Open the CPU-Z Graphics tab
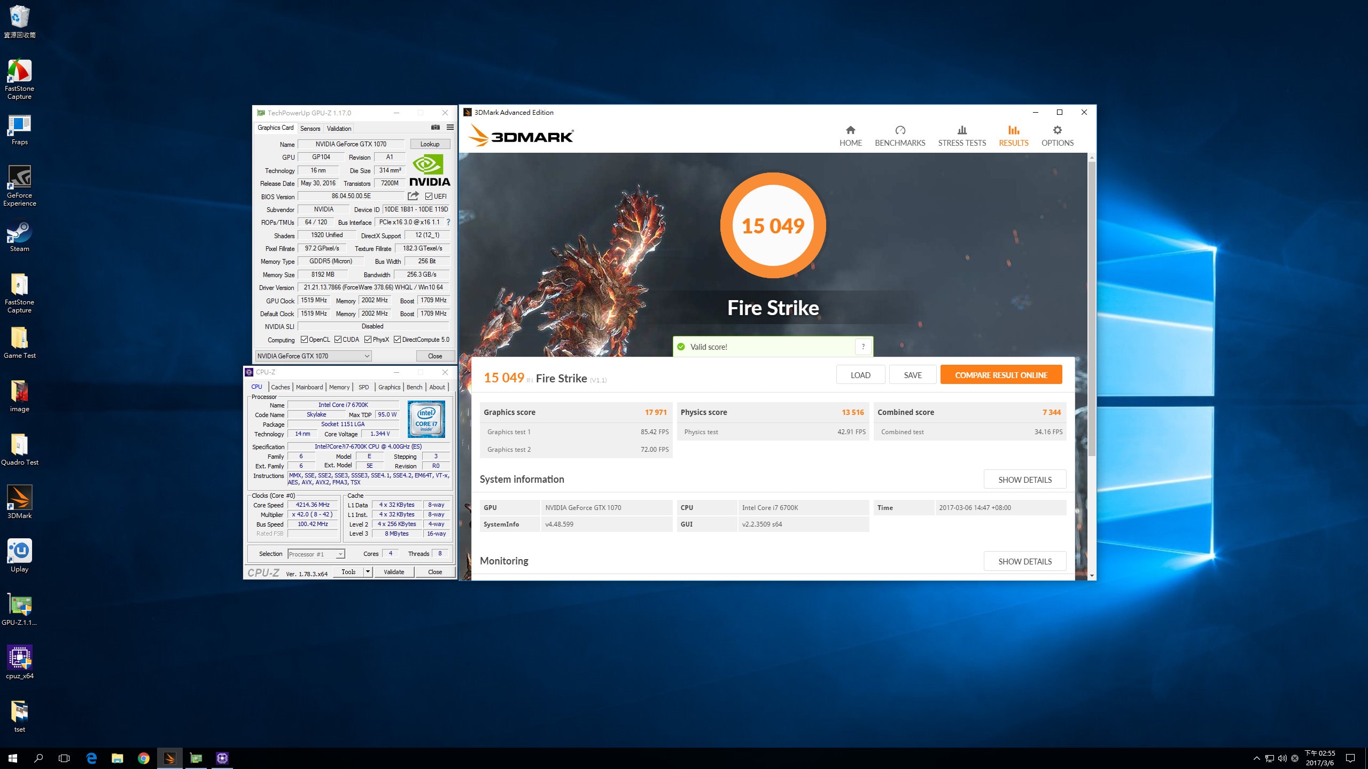This screenshot has height=769, width=1368. point(389,387)
